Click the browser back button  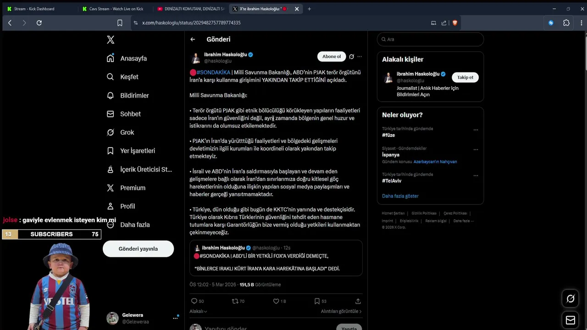click(10, 23)
